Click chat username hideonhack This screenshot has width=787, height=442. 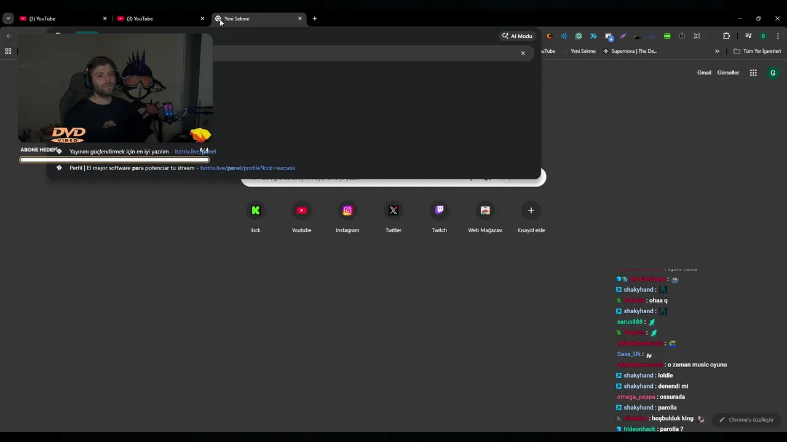tap(639, 429)
